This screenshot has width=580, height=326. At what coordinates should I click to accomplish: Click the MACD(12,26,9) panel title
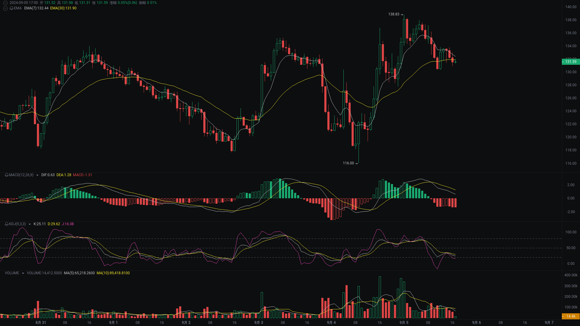pyautogui.click(x=21, y=175)
